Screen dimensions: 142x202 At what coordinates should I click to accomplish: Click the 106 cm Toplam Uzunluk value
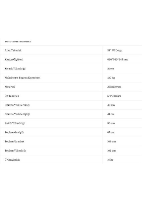(112, 141)
